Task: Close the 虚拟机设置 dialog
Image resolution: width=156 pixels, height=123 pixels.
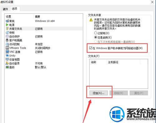Action: click(152, 2)
